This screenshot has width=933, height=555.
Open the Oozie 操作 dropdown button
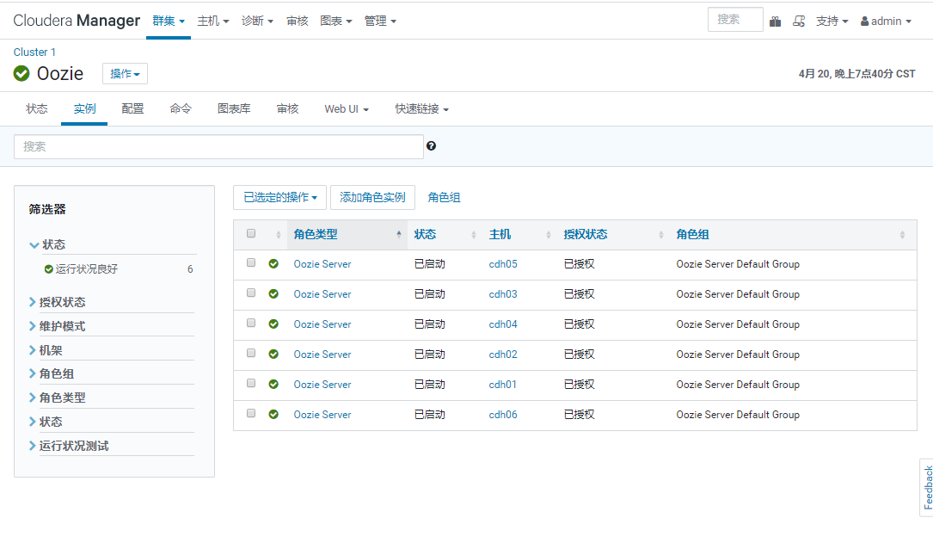pyautogui.click(x=125, y=74)
